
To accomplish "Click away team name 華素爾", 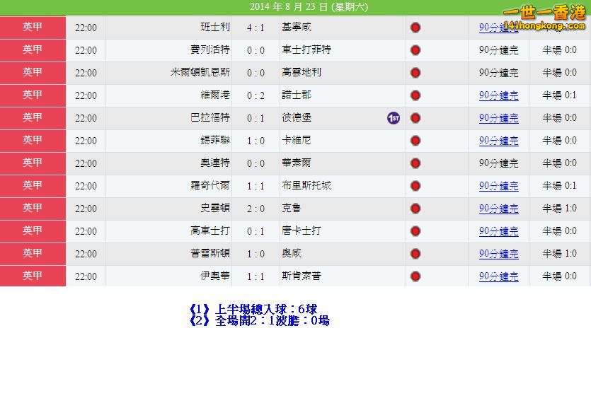I will [297, 163].
